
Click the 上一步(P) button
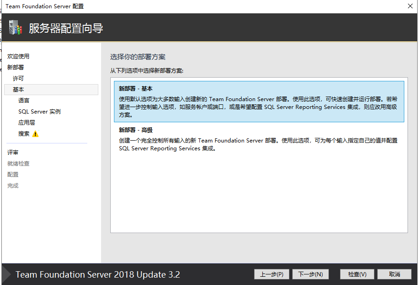point(272,274)
